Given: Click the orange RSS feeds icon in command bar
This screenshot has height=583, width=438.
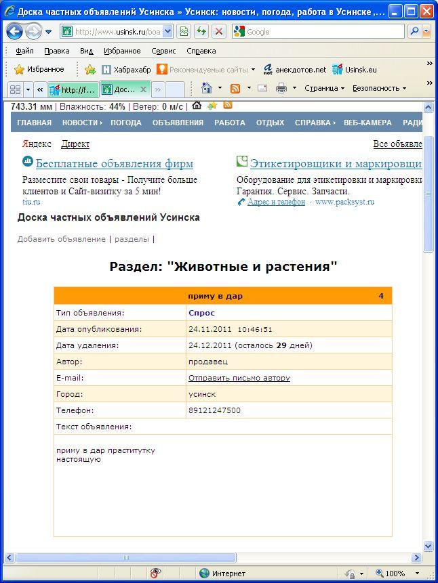Looking at the screenshot, I should pos(235,89).
